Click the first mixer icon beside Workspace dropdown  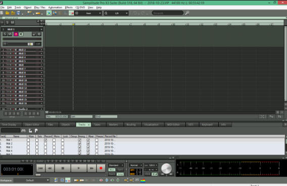56,180
